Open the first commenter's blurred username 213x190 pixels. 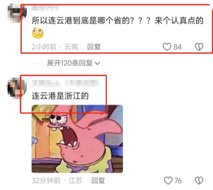45,8
